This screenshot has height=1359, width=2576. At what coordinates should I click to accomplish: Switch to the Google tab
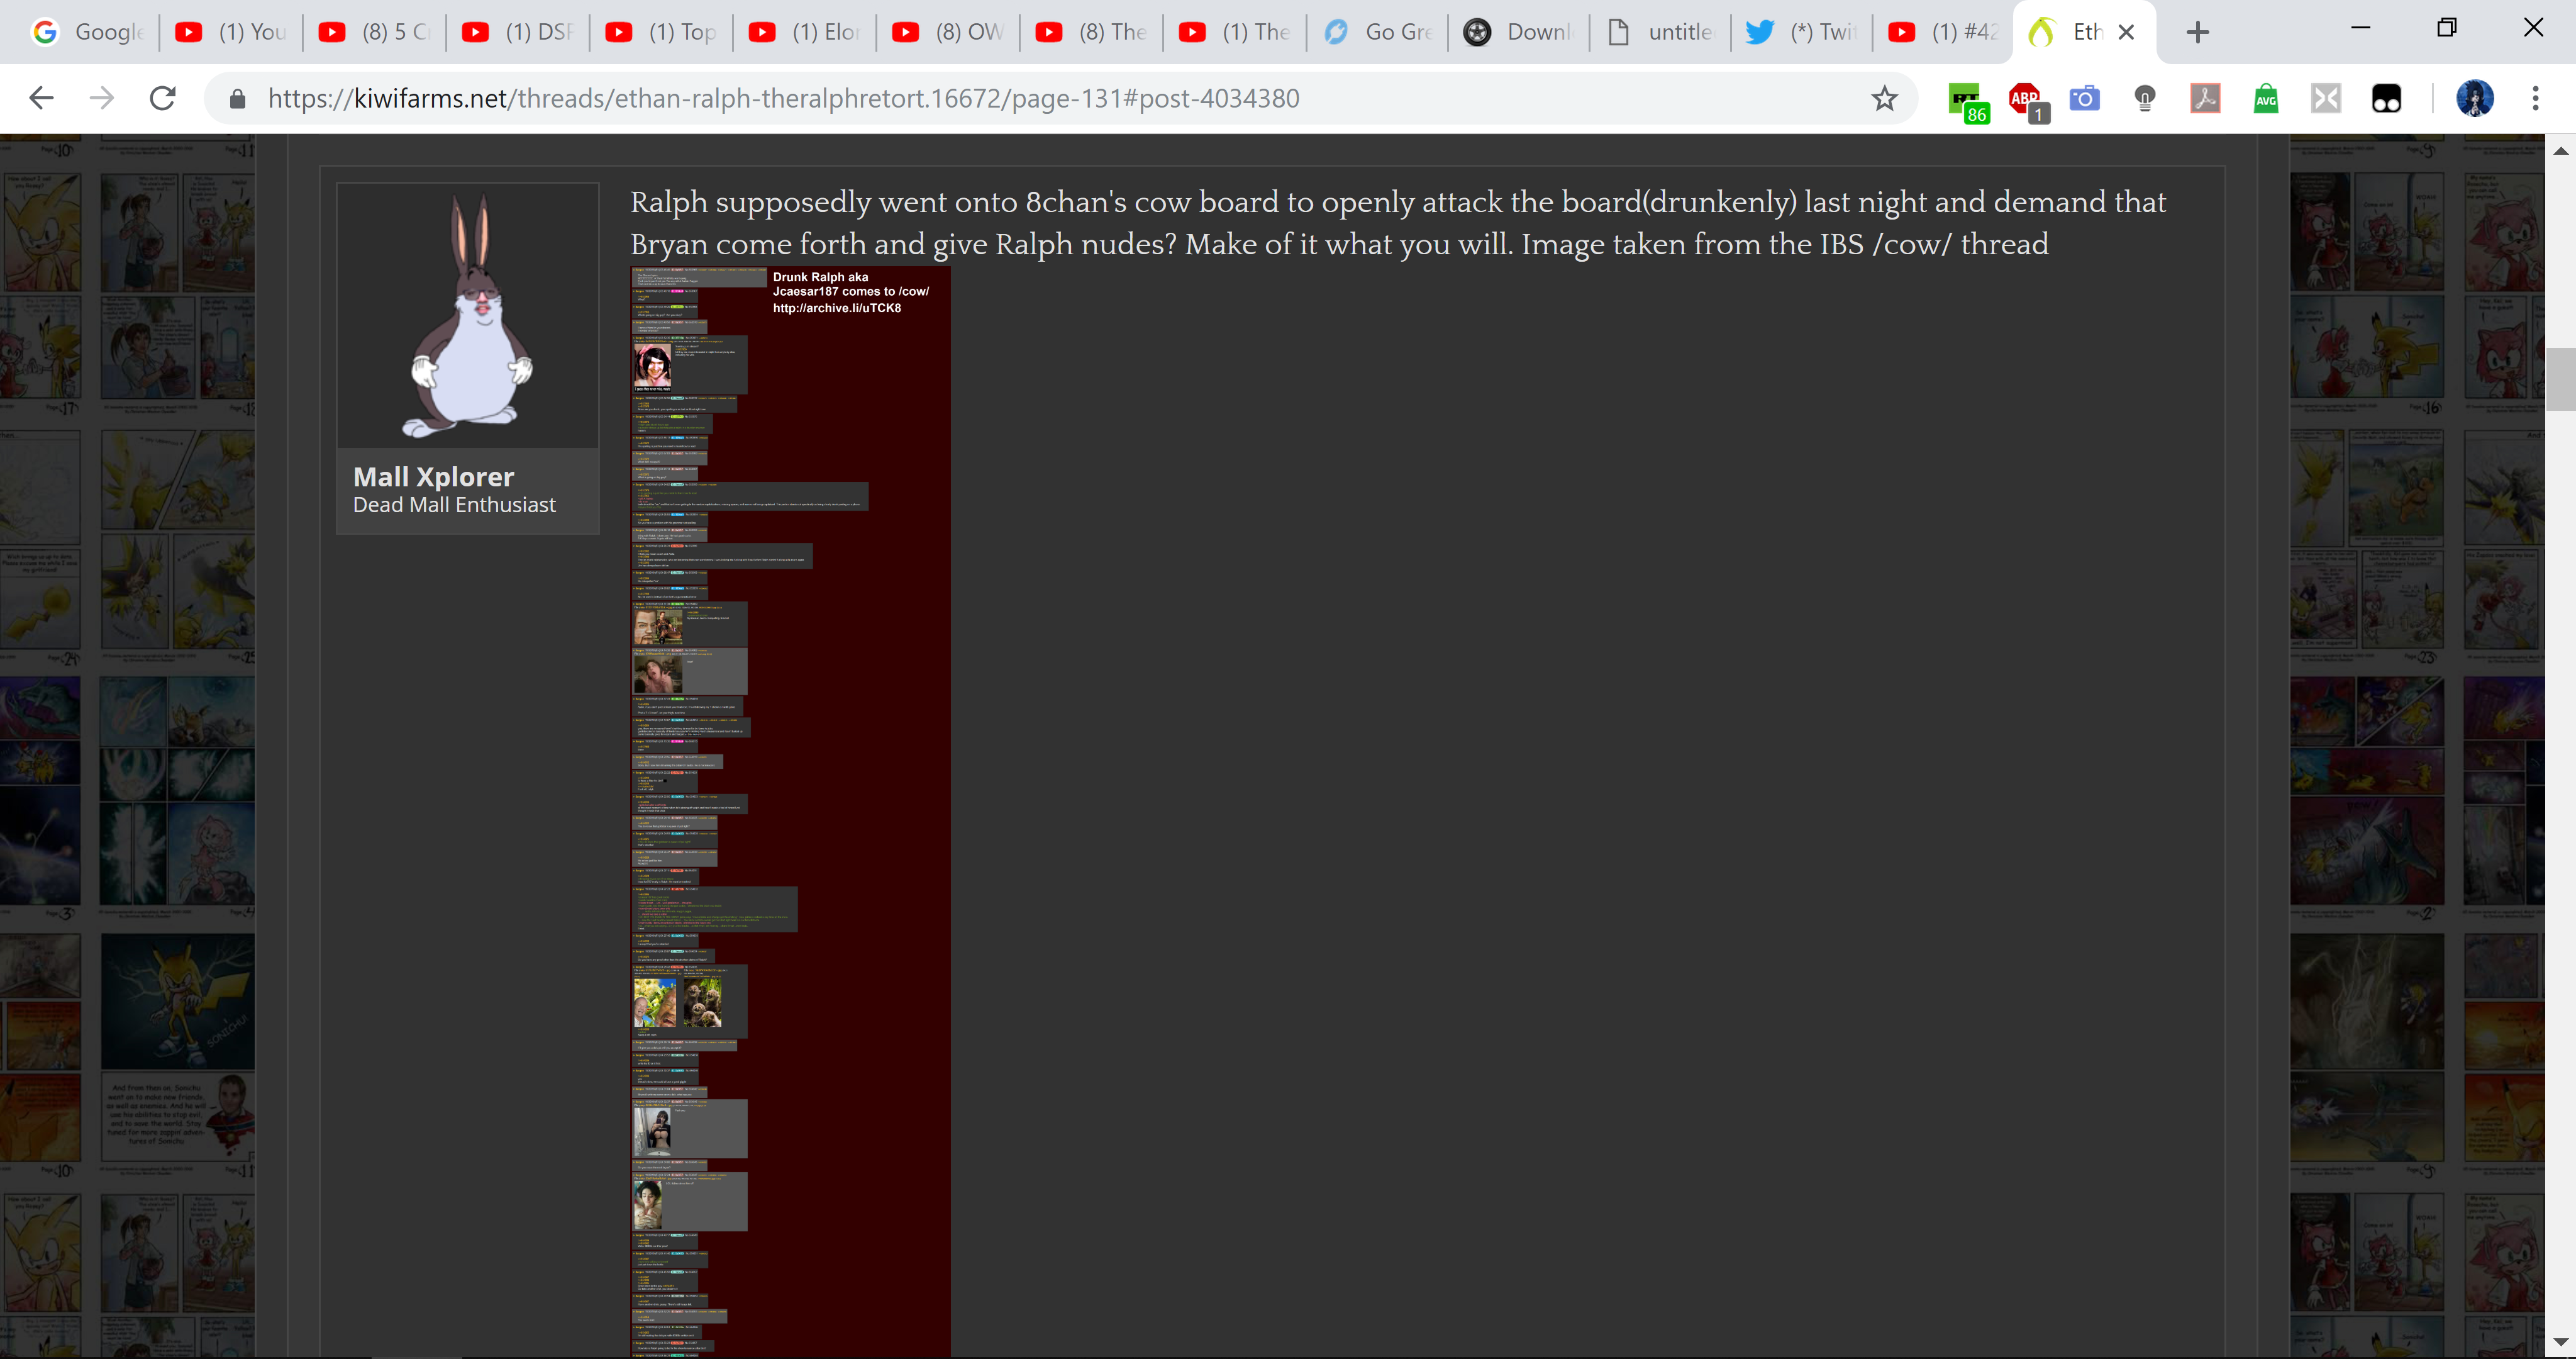coord(88,32)
